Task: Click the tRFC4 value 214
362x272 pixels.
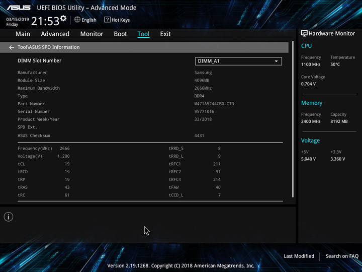Action: [217, 179]
